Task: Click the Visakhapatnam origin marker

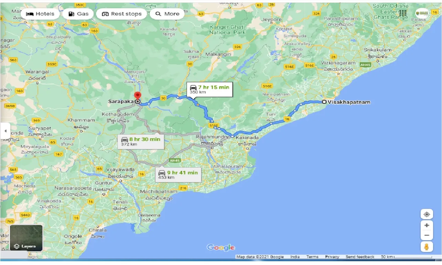Action: [x=324, y=102]
